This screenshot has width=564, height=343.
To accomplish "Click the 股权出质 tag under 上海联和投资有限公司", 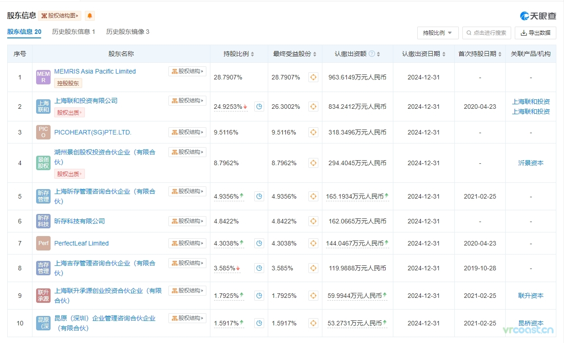I will click(x=70, y=112).
